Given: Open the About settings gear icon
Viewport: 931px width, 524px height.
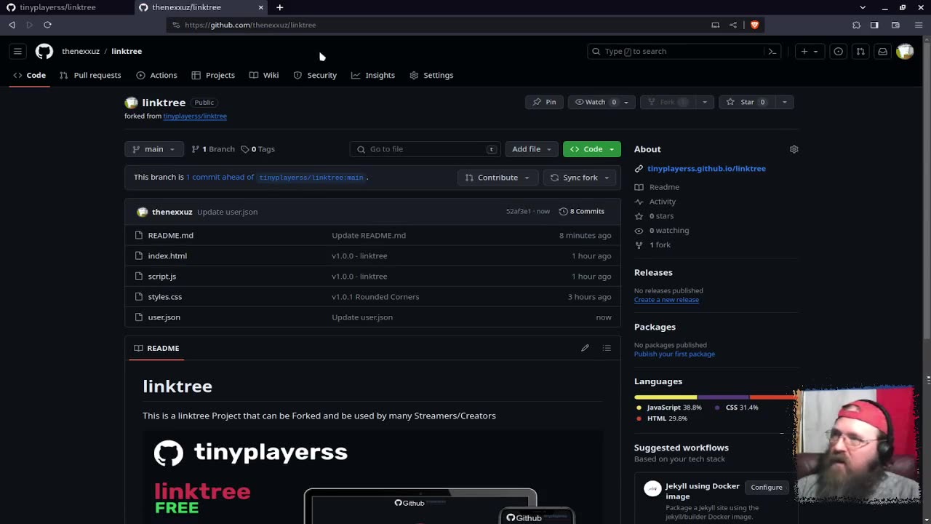Looking at the screenshot, I should click(x=794, y=149).
